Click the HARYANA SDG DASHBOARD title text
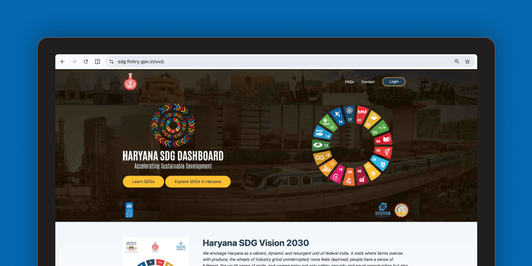532x266 pixels. coord(173,156)
